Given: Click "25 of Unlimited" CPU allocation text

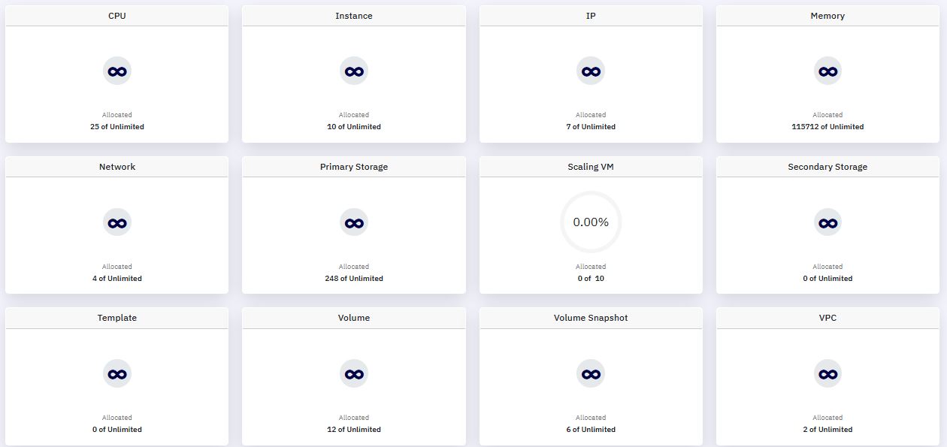Looking at the screenshot, I should coord(117,127).
